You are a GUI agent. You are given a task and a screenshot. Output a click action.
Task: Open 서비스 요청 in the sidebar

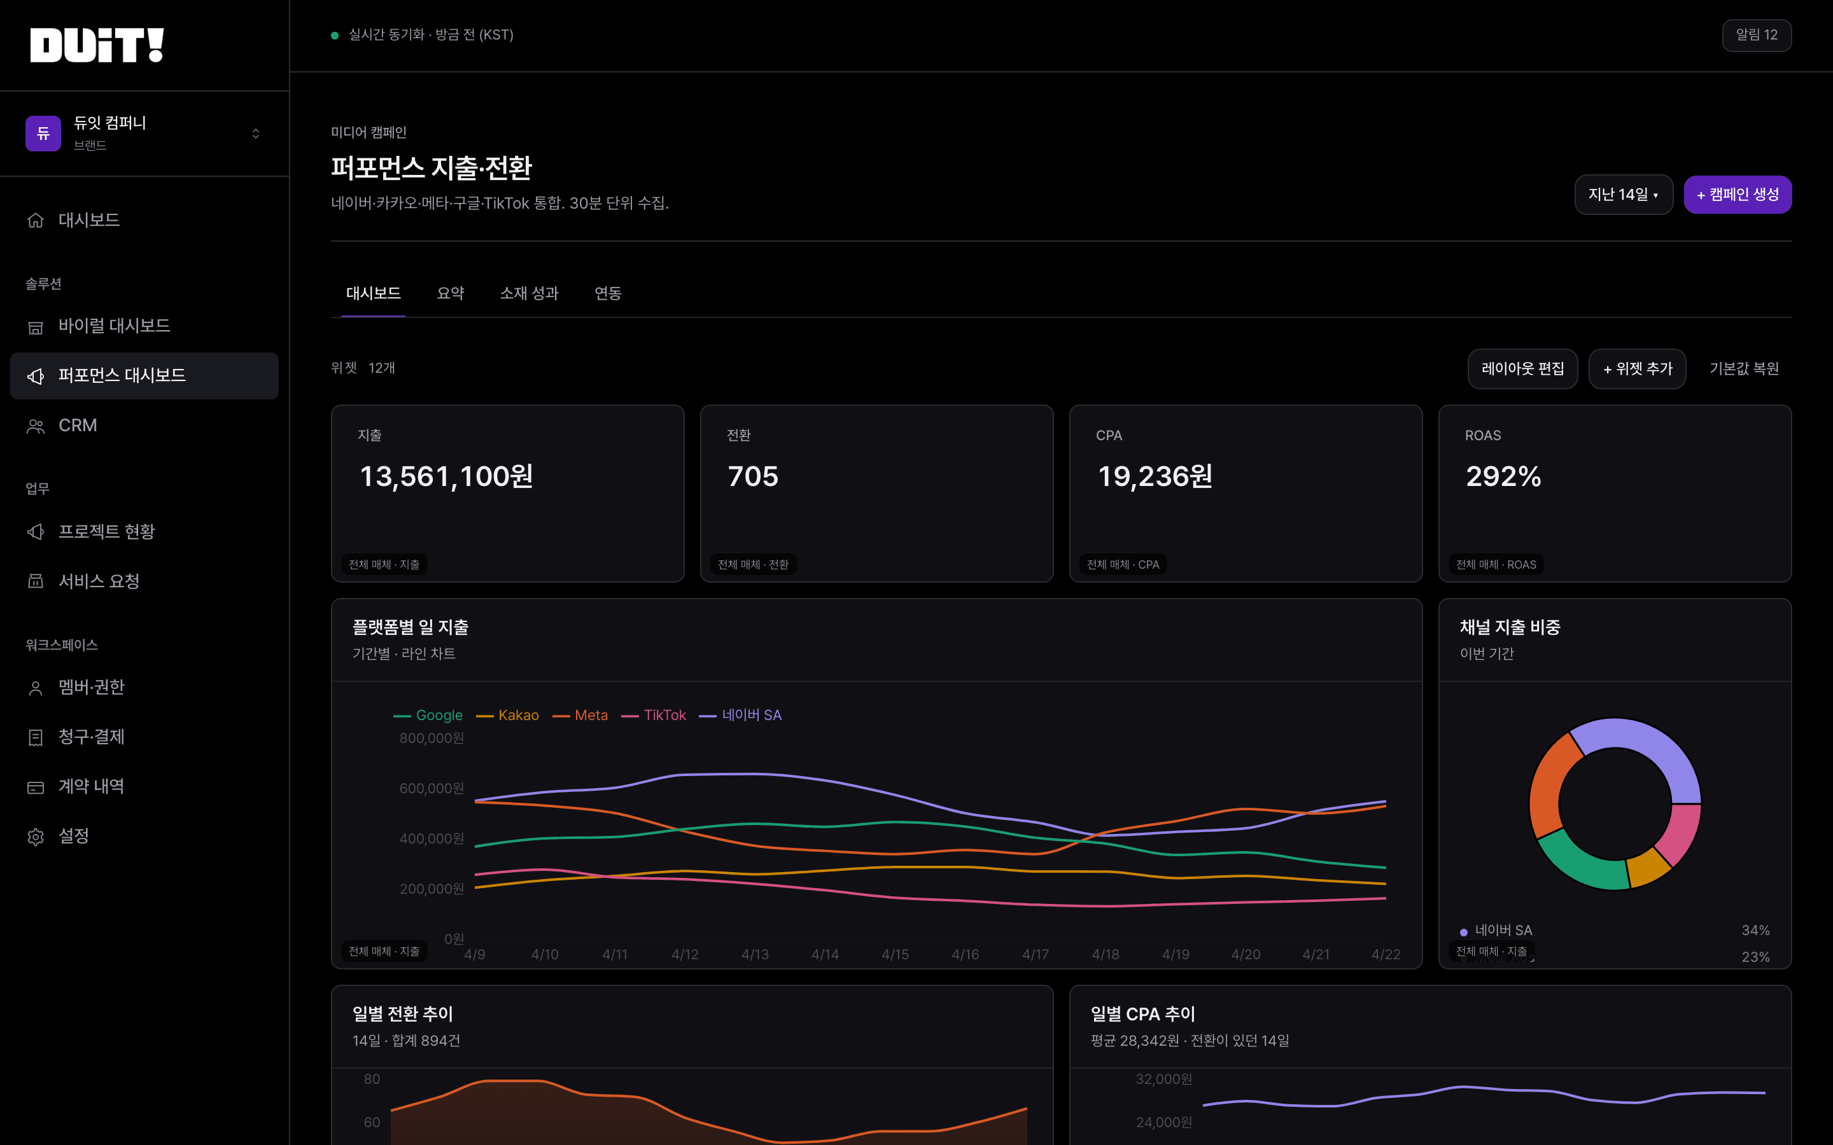(144, 581)
